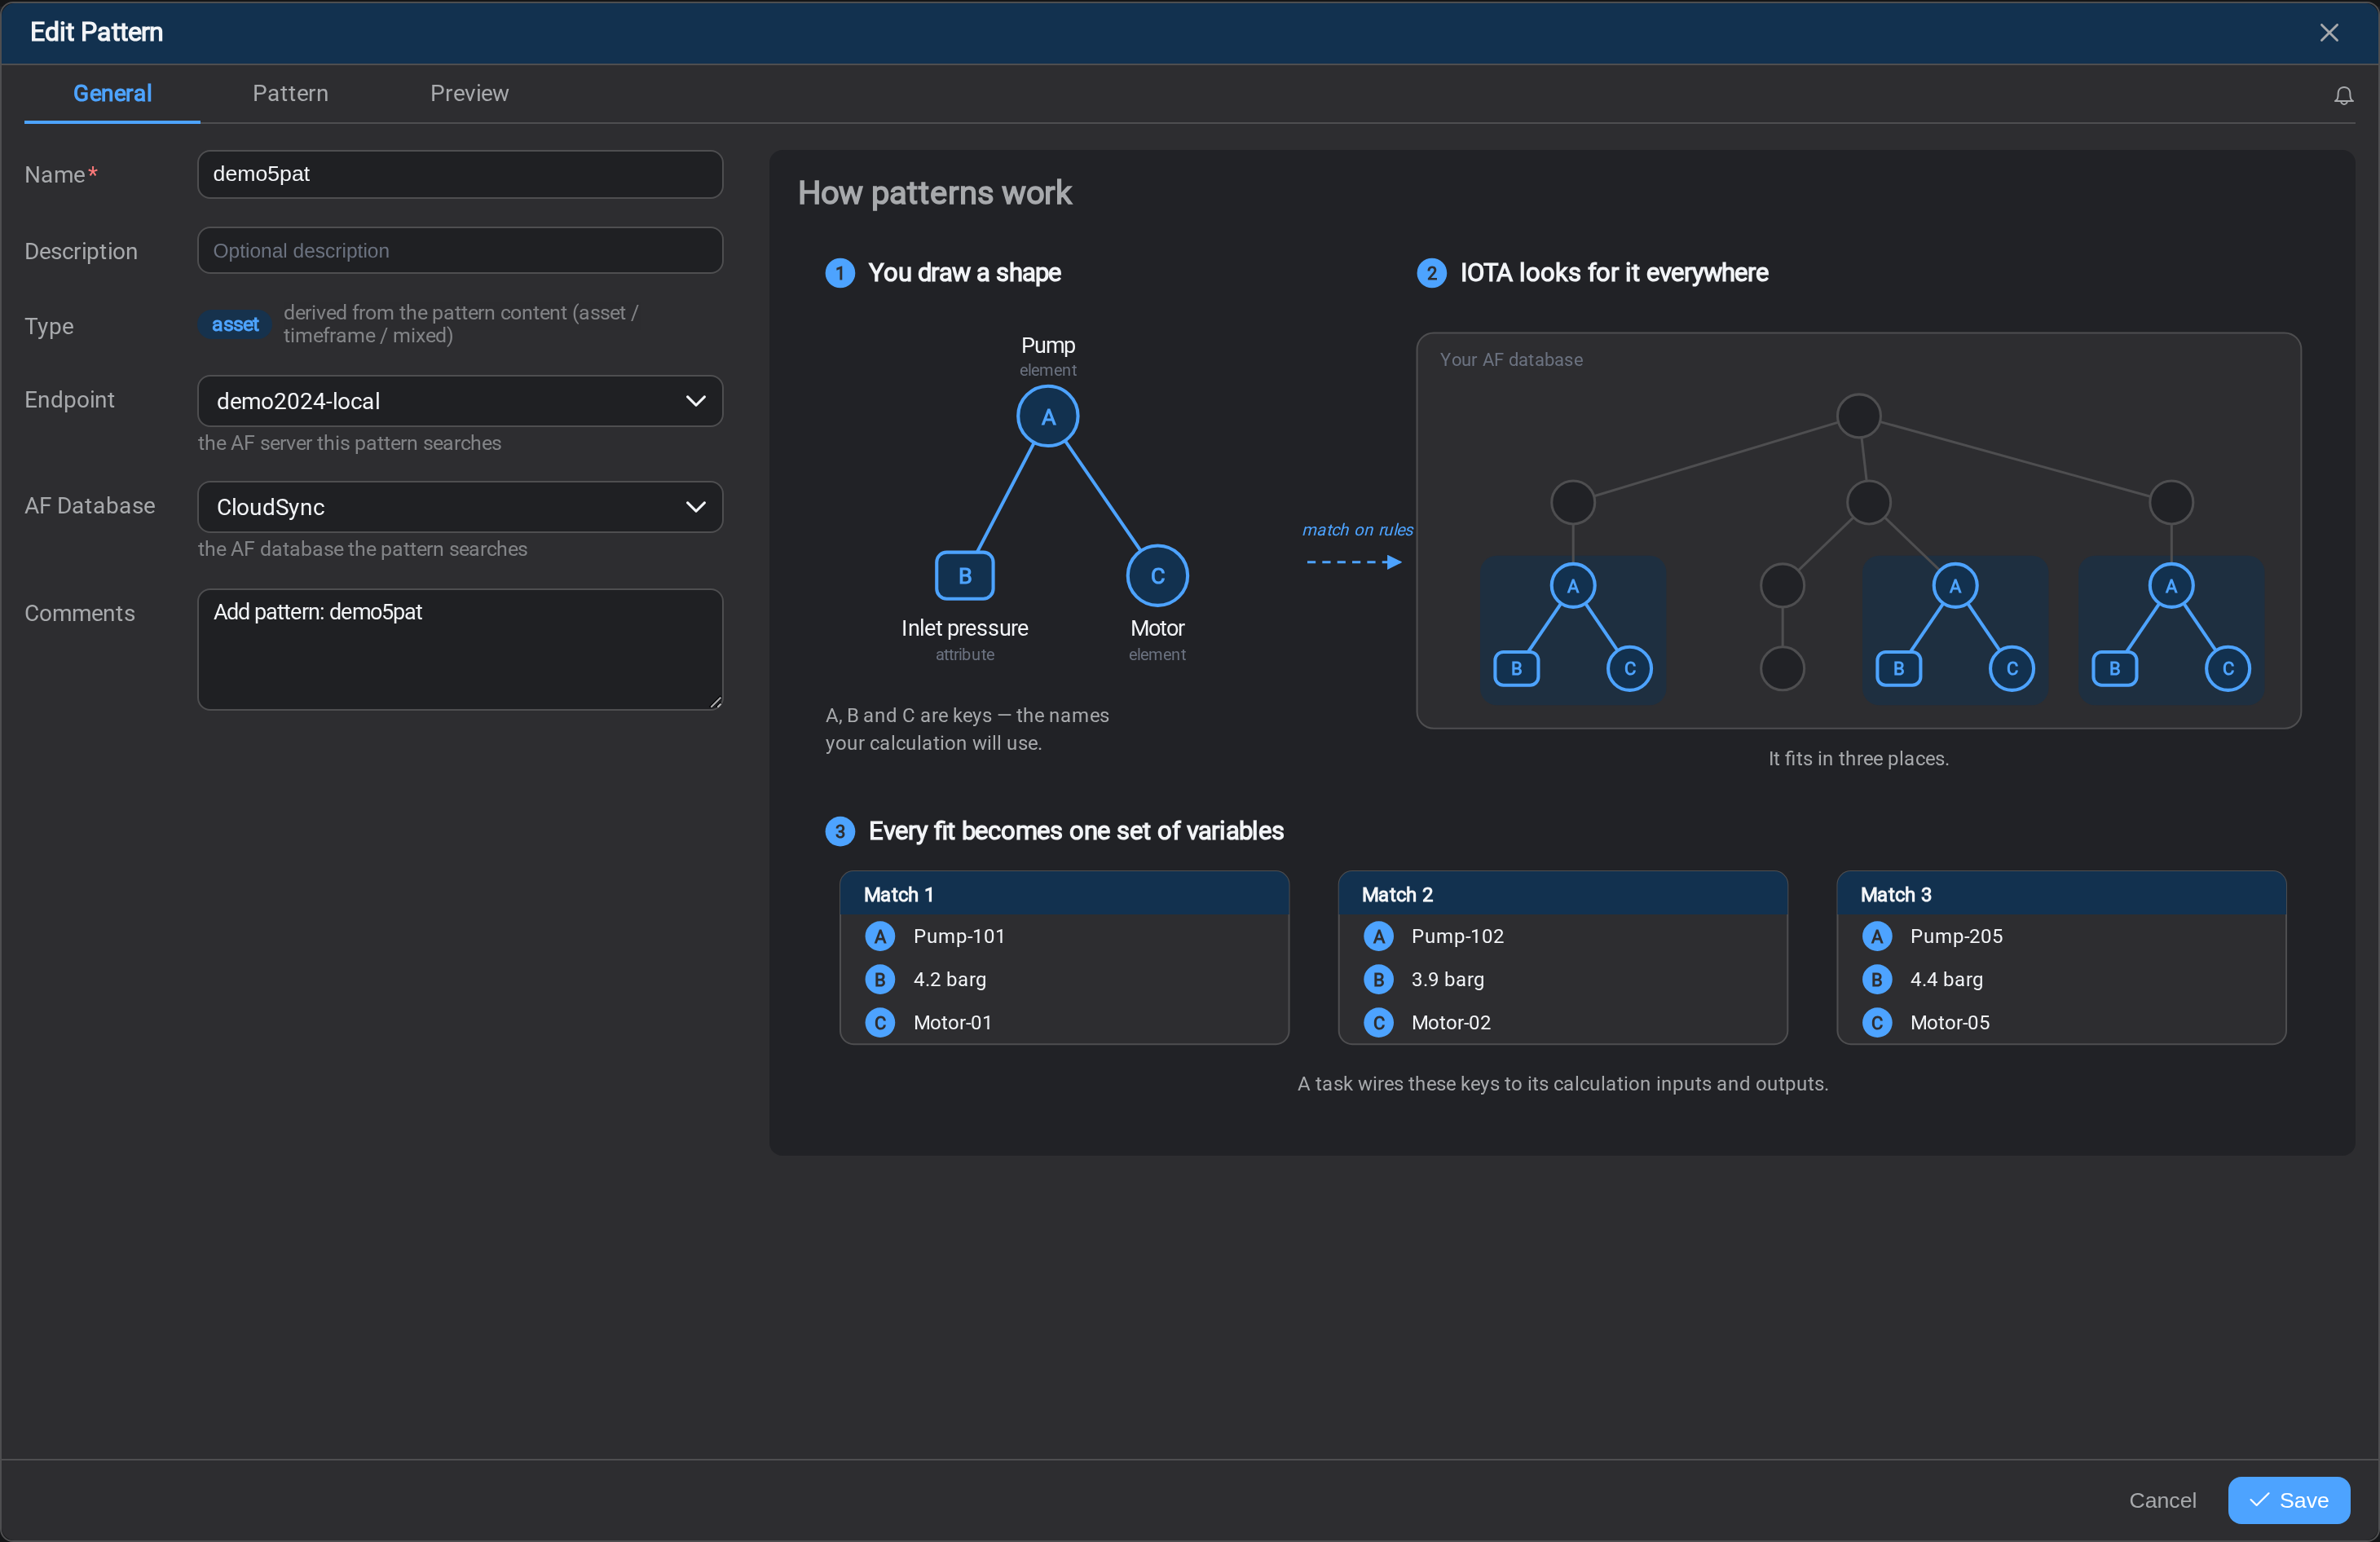The width and height of the screenshot is (2380, 1542).
Task: Click the Match 1 card header
Action: (x=1064, y=894)
